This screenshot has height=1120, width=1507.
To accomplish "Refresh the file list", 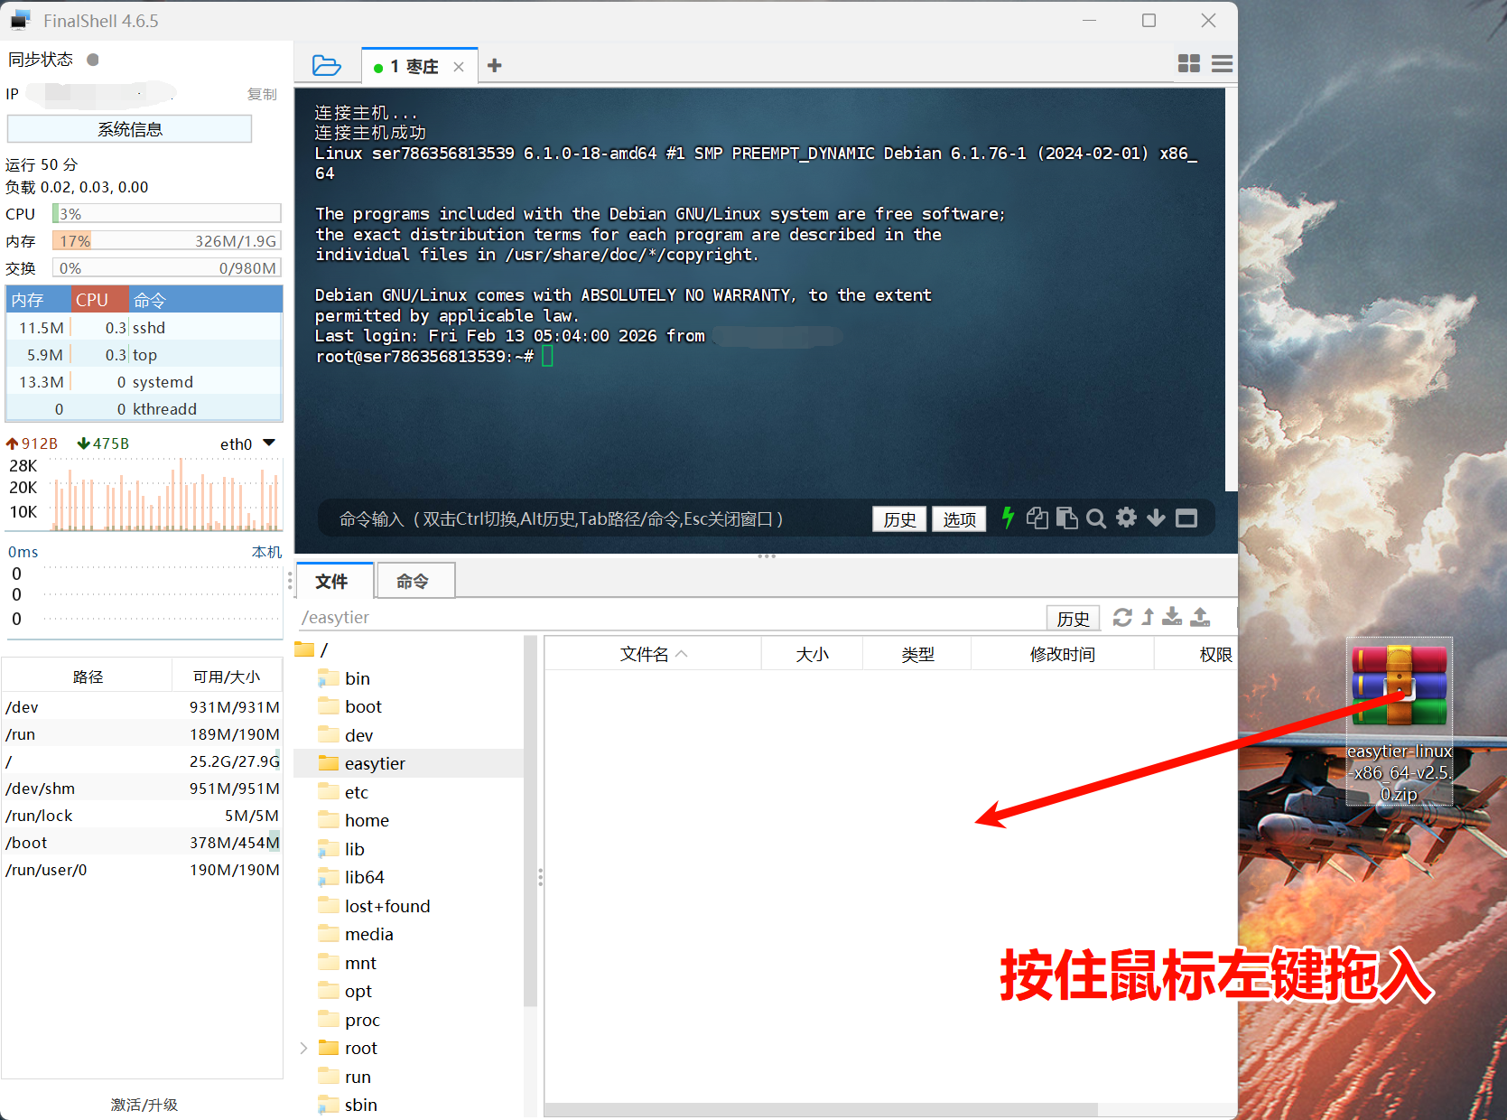I will pos(1122,617).
